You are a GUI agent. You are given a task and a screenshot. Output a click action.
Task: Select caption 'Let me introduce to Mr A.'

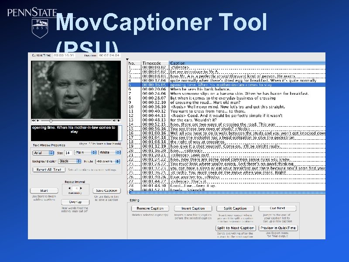(x=194, y=72)
